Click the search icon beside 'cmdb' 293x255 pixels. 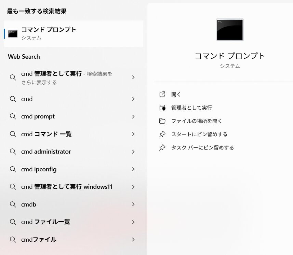(13, 204)
